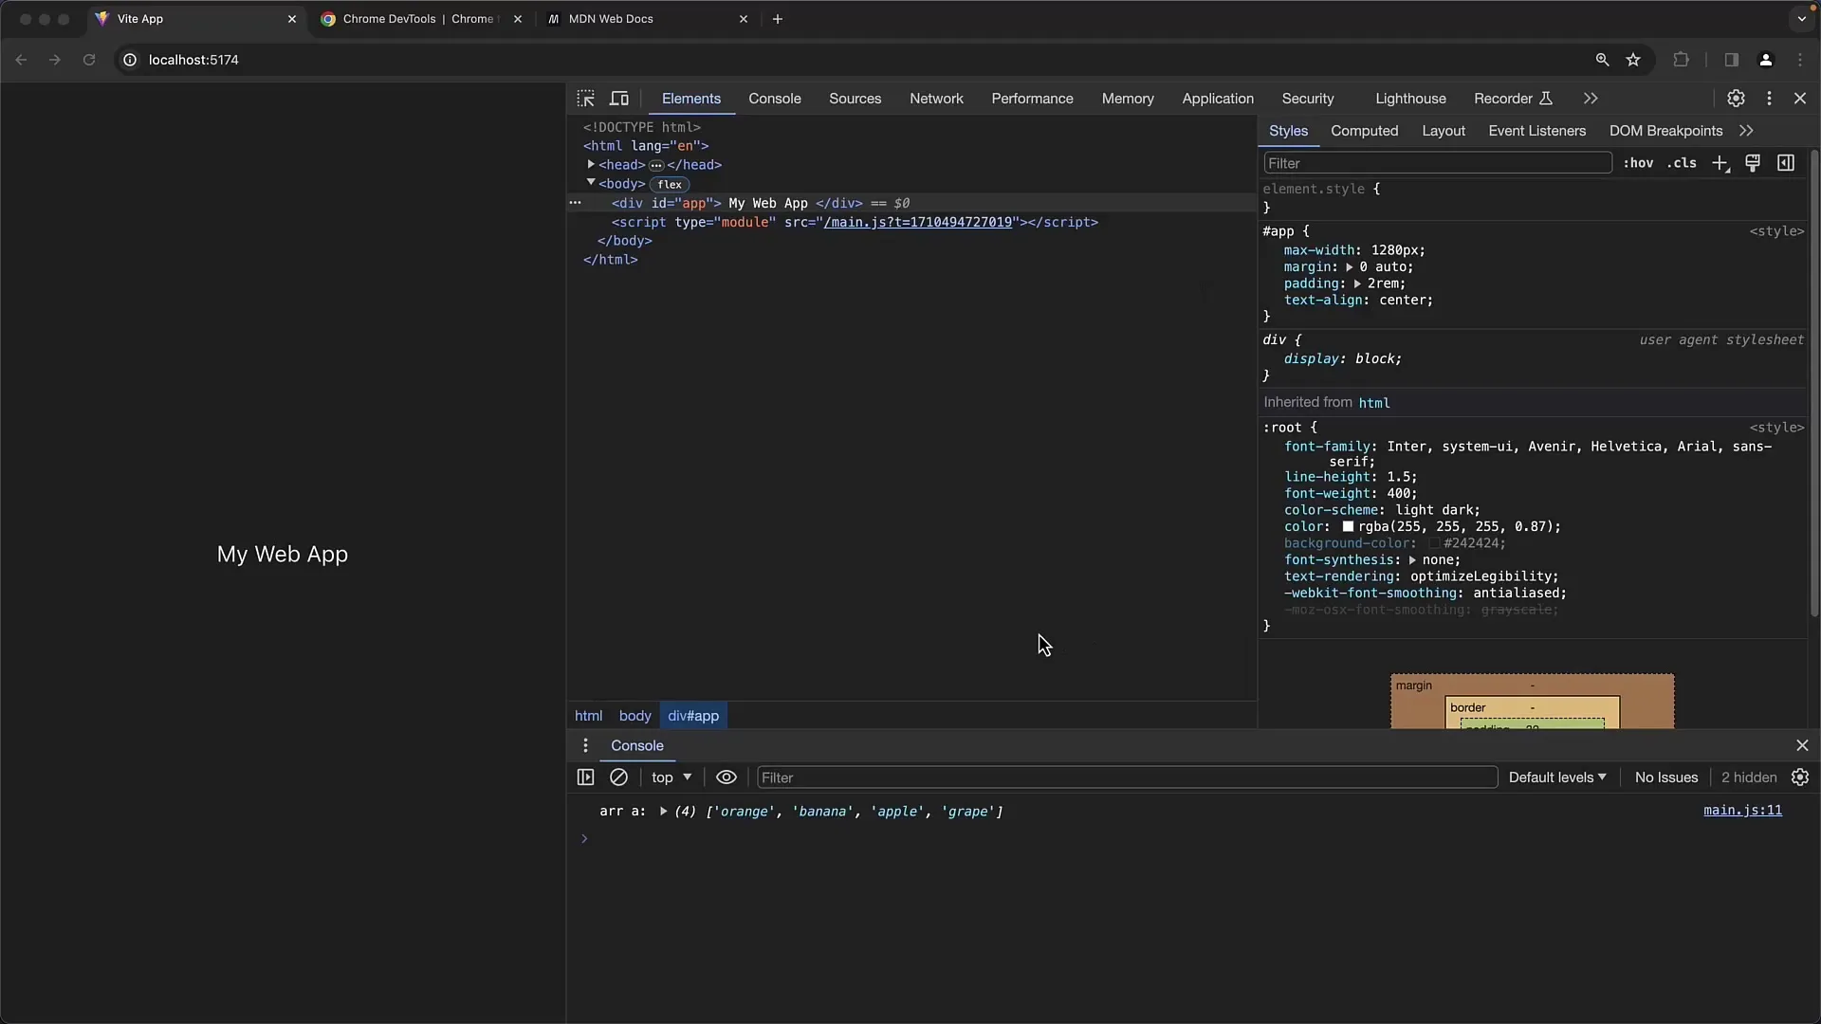Open Chrome side panel icon
The width and height of the screenshot is (1821, 1024).
click(x=1731, y=60)
